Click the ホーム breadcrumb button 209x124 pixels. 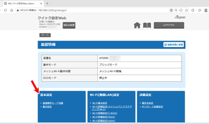click(45, 35)
